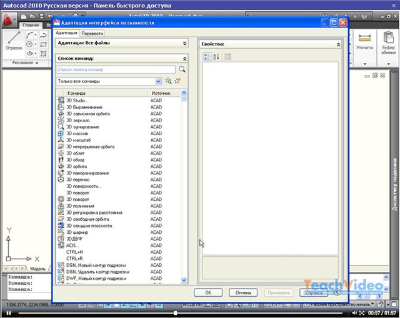Pause the video playback

[9, 313]
